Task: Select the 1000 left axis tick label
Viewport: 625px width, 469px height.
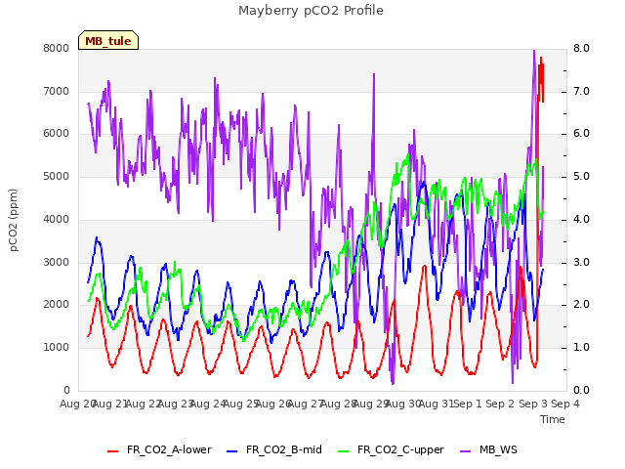Action: coord(57,348)
